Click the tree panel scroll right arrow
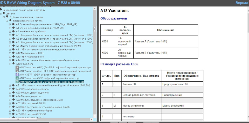 [x=92, y=119]
